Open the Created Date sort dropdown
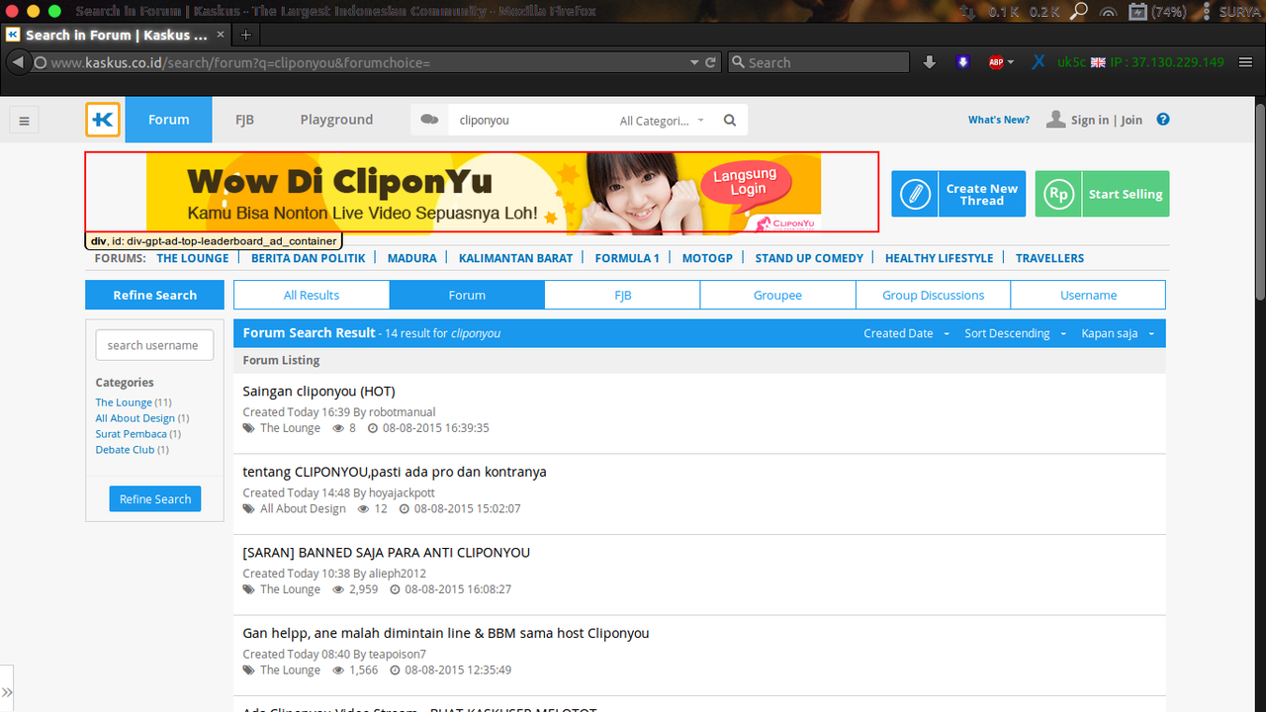 [x=906, y=333]
